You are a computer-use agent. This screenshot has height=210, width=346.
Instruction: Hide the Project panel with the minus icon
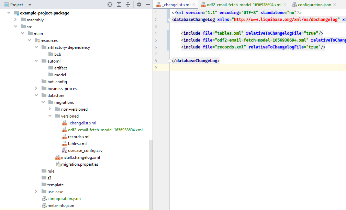click(x=148, y=4)
